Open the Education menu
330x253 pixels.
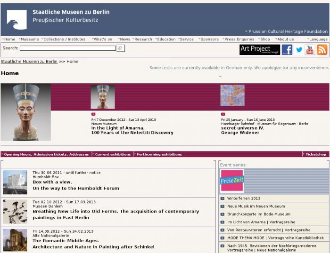point(165,39)
